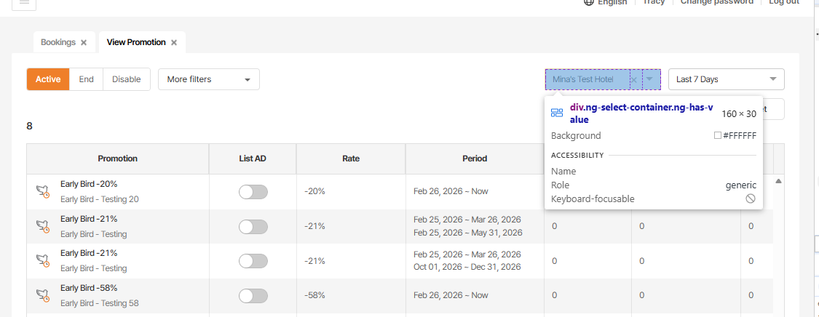Viewport: 819px width, 317px height.
Task: Click the scroll-up arrow beside the table
Action: (778, 181)
